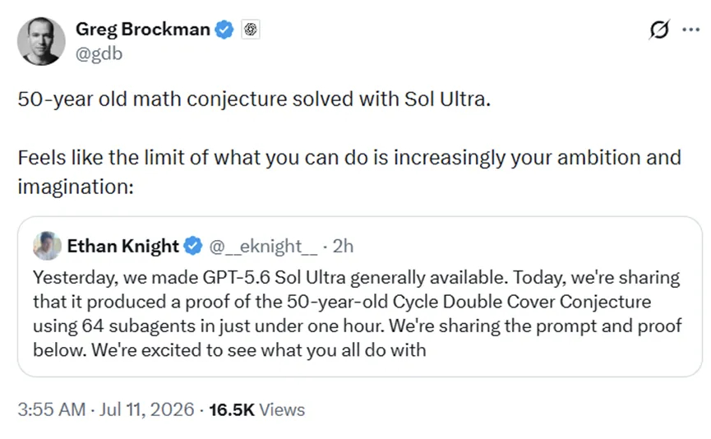Open Ethan Knight's name in quoted tweet
Viewport: 711px width, 439px height.
click(122, 247)
